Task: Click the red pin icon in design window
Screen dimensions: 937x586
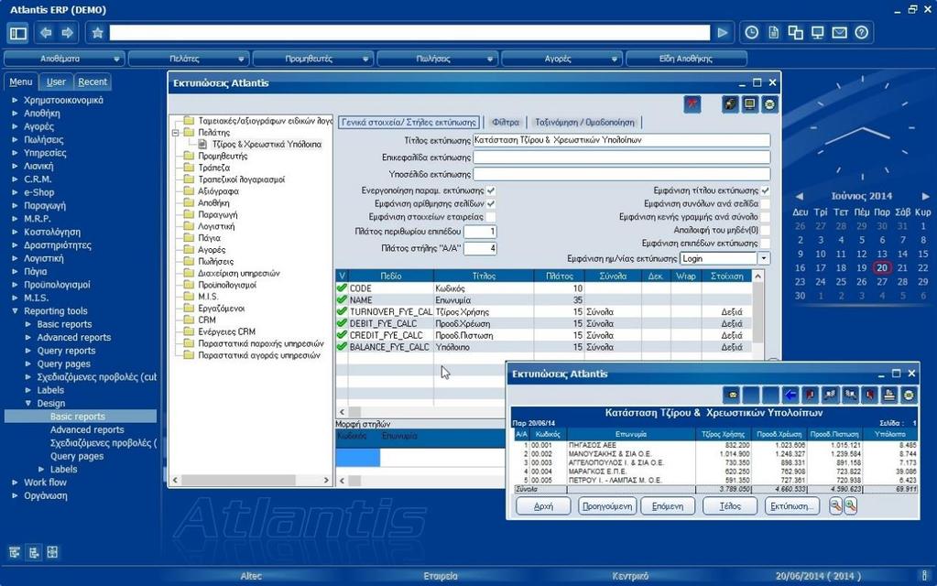Action: tap(692, 104)
